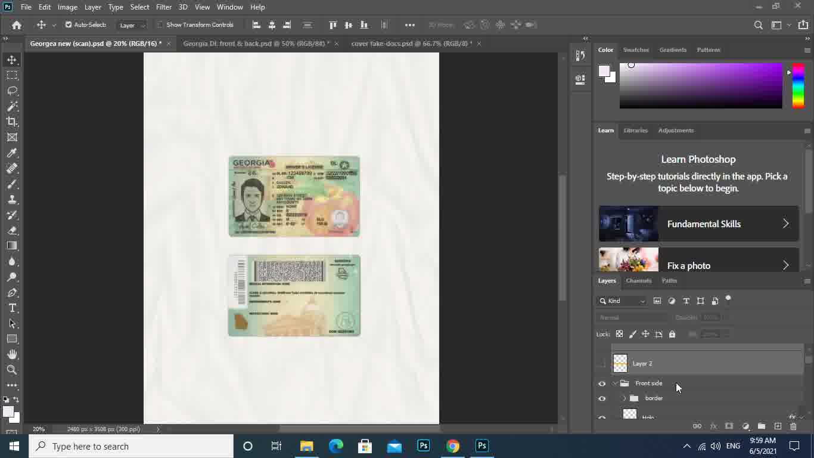
Task: Click align left edges icon
Action: 256,25
